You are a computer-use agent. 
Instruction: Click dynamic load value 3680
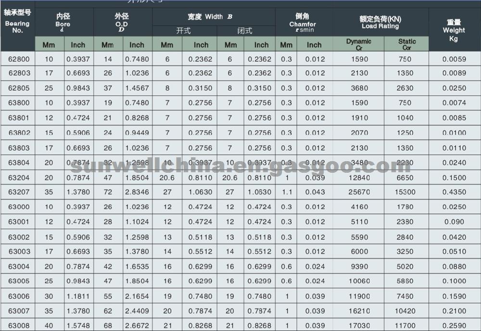click(359, 88)
